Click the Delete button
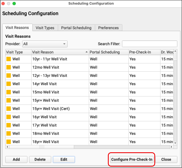The width and height of the screenshot is (182, 168). [x=40, y=159]
